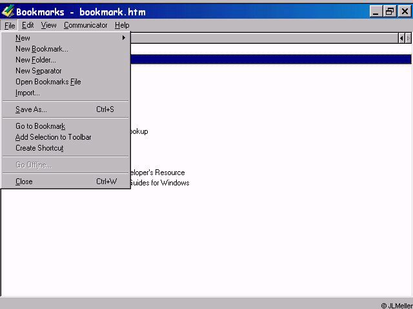Select the highlighted bookmark row
Viewport: 413px width, 309px height.
(x=271, y=59)
